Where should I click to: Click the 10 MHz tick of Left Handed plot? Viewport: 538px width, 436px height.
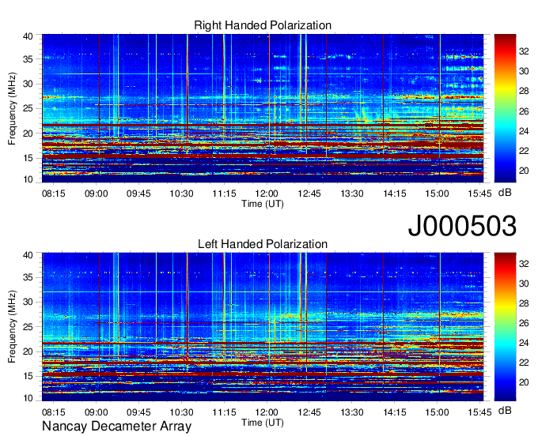(28, 398)
